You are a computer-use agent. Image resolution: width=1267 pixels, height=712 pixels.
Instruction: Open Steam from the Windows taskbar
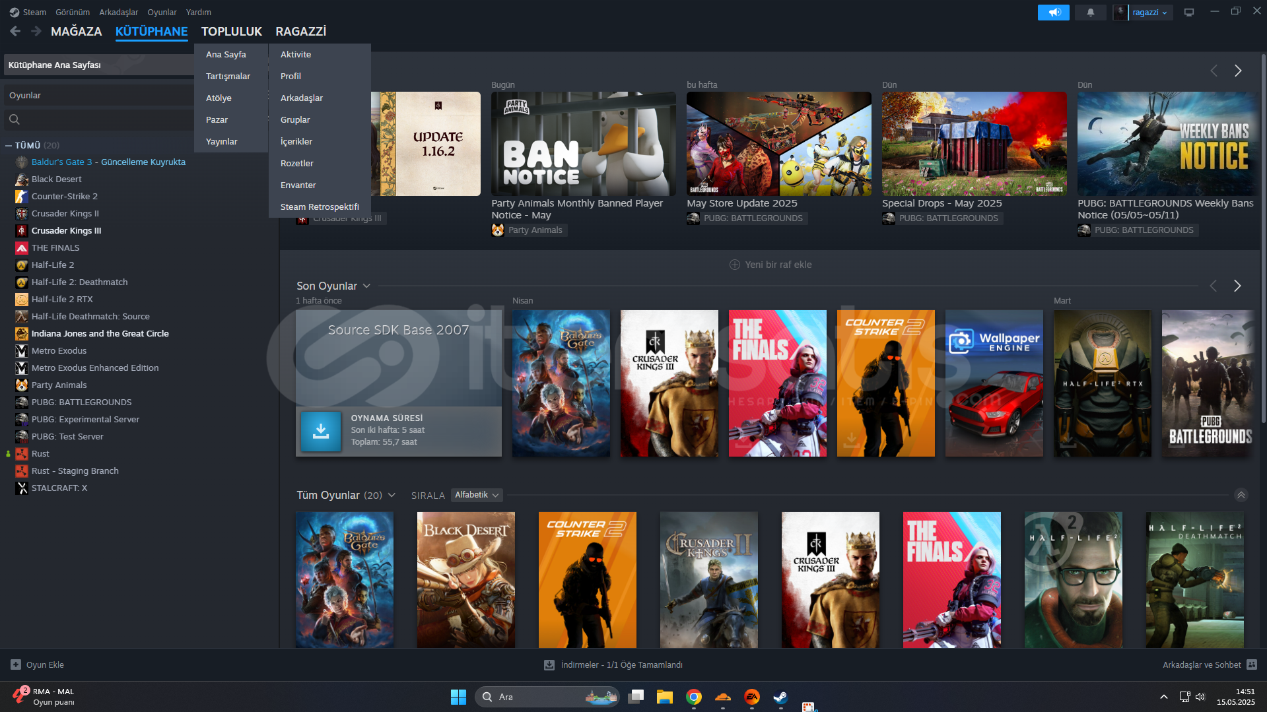click(780, 697)
